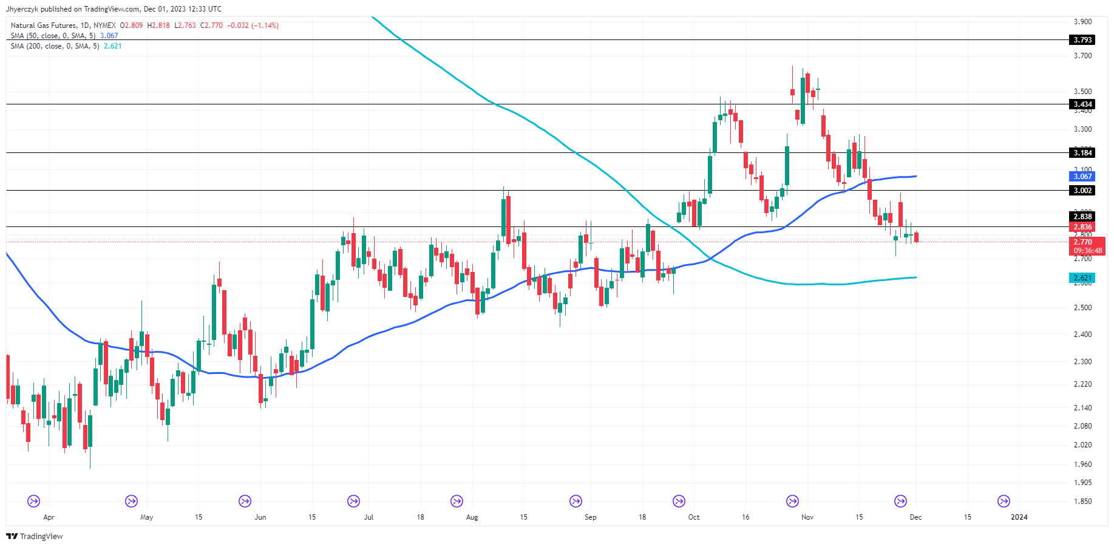Click the contract rollover icon just before Sep
Screen dimensions: 1114x547
(576, 501)
